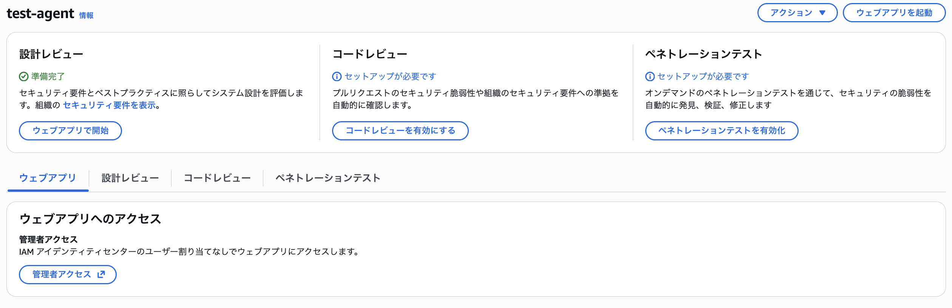This screenshot has height=308, width=952.
Task: Select the ウェブアプリ tab
Action: tap(48, 178)
